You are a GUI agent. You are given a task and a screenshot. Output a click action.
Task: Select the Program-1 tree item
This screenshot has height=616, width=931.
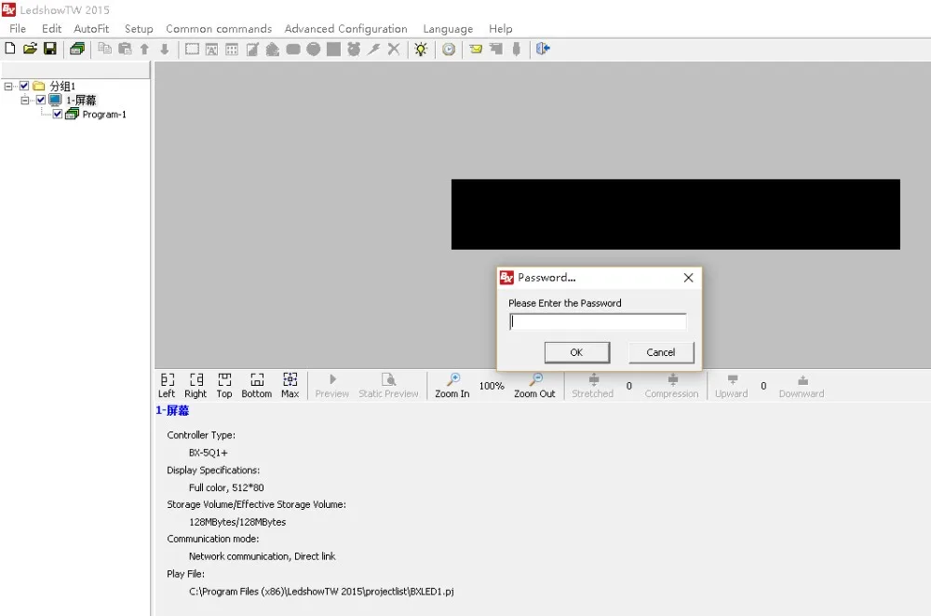click(104, 115)
